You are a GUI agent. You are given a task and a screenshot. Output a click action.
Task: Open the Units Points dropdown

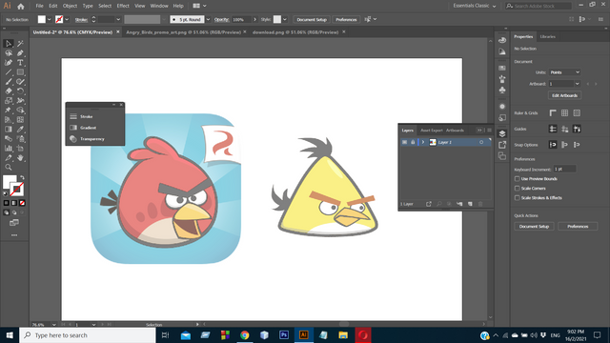coord(564,72)
